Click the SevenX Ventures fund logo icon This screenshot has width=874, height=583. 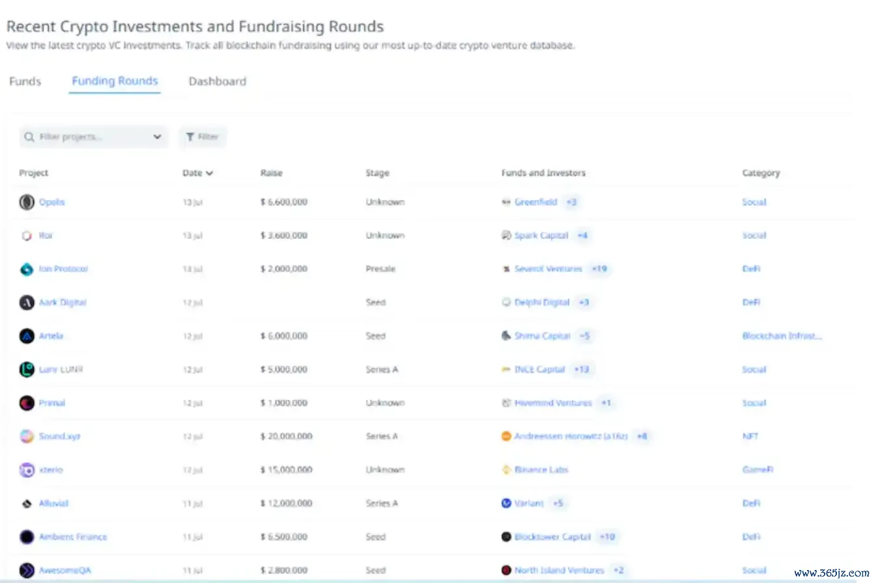506,269
